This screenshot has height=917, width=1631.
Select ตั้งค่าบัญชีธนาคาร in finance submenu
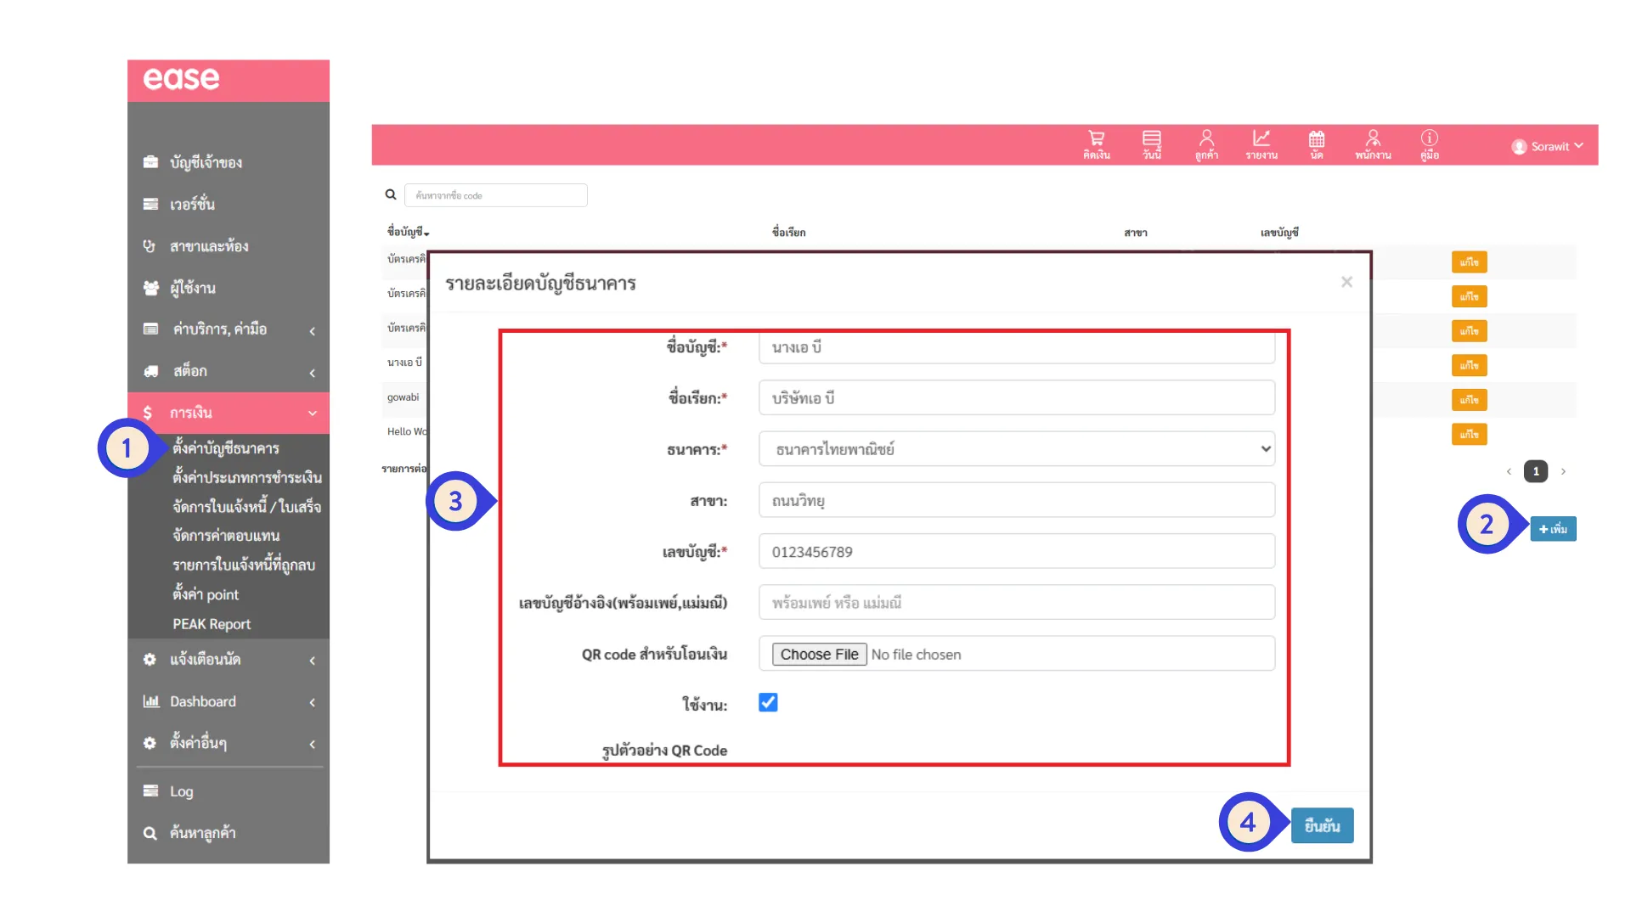[226, 447]
